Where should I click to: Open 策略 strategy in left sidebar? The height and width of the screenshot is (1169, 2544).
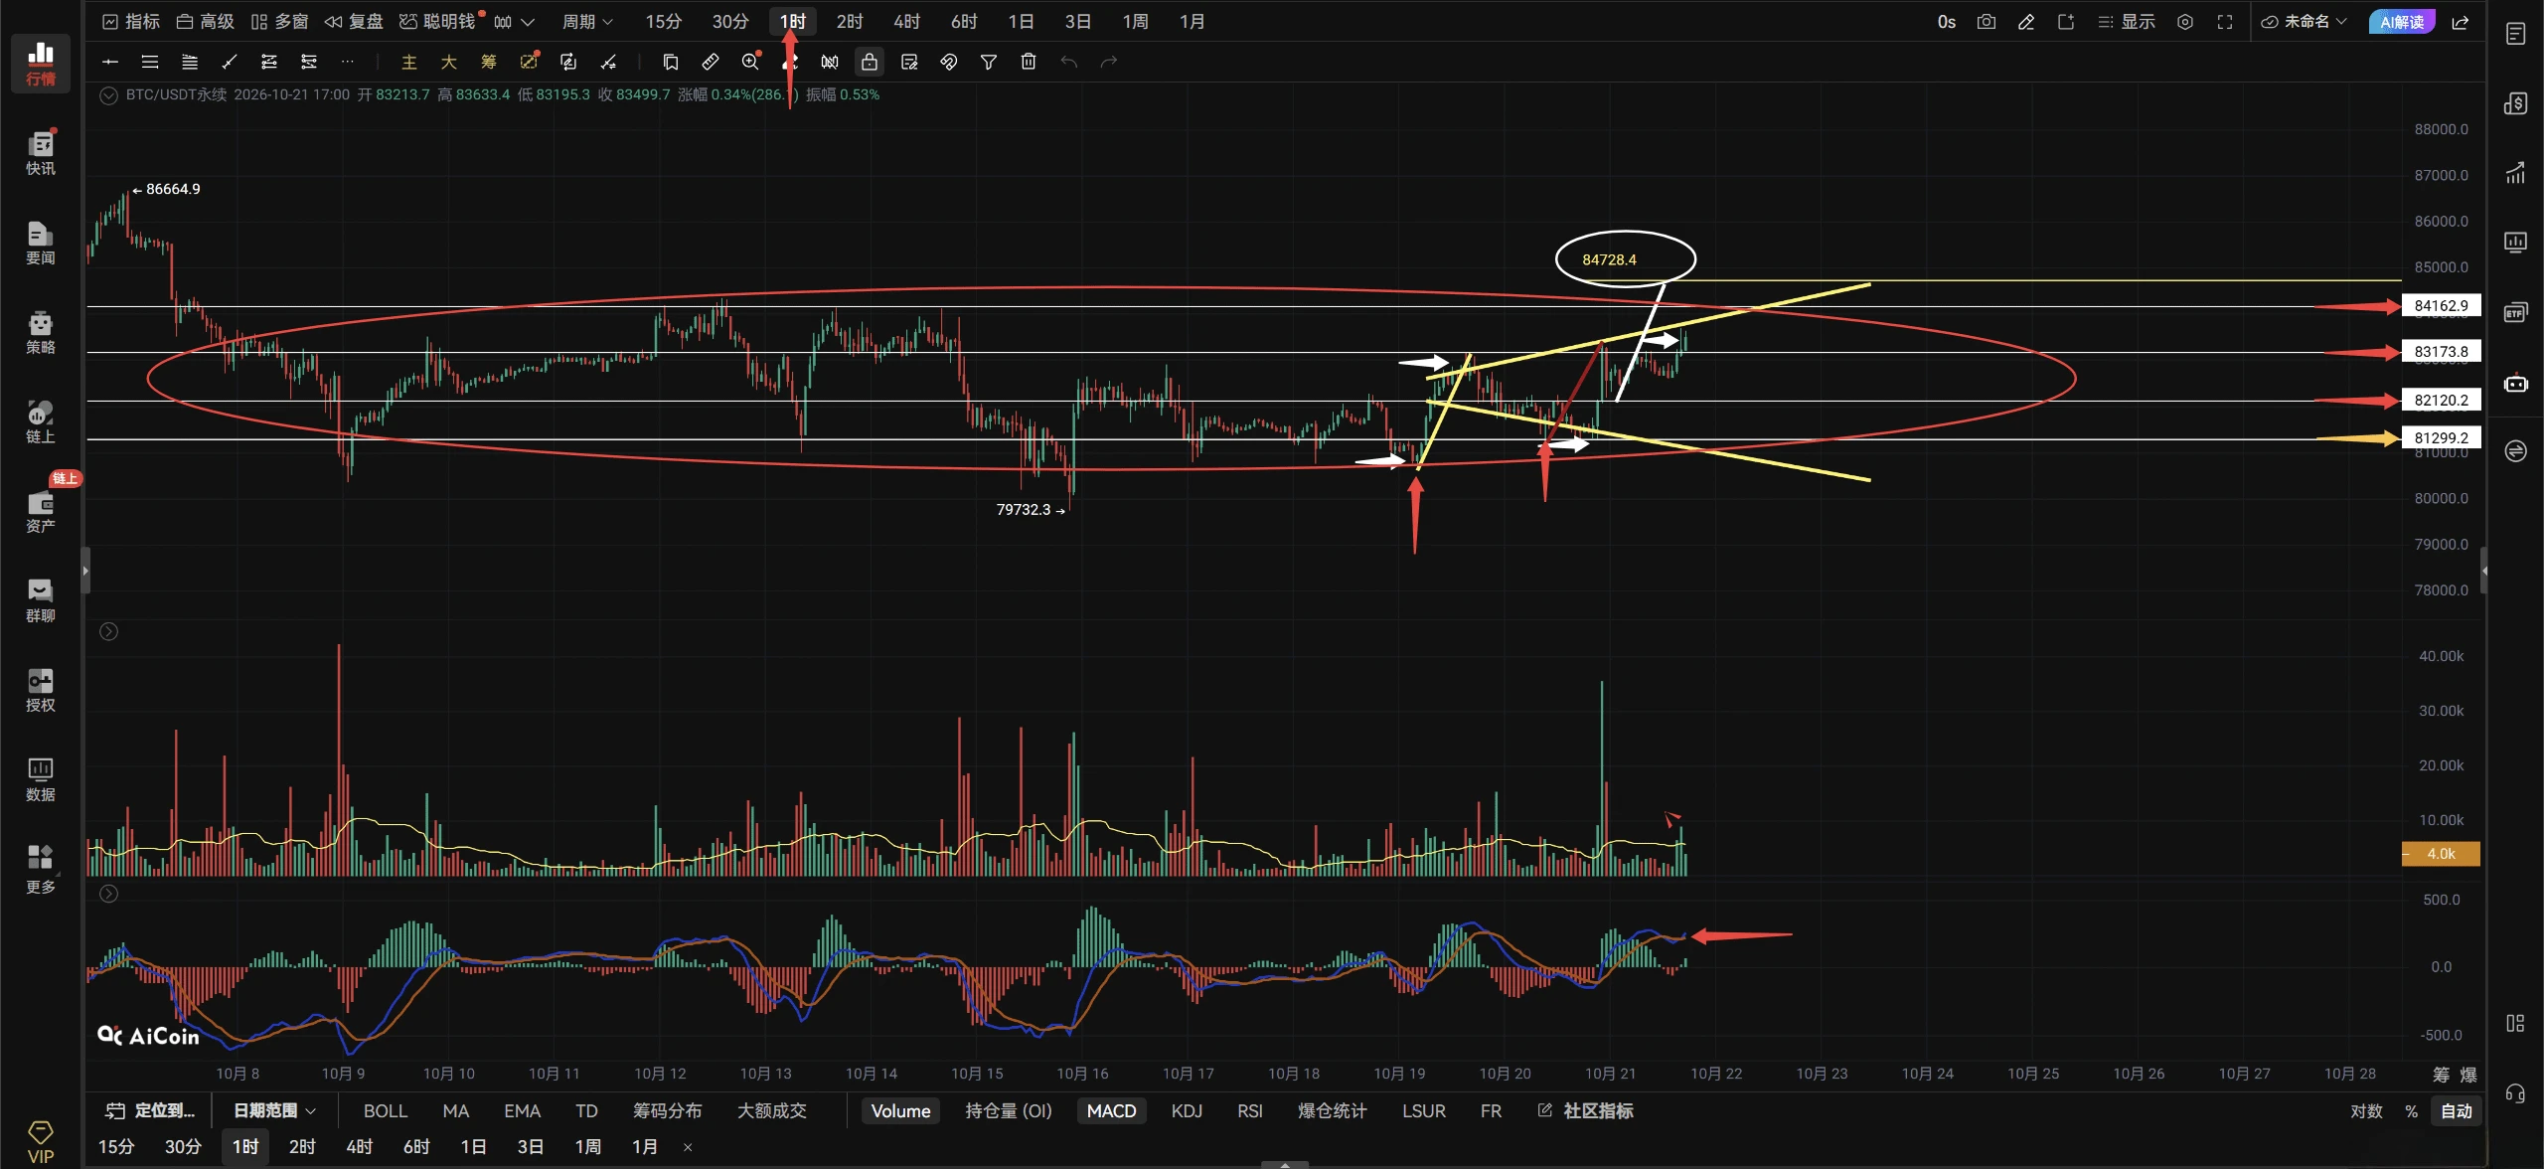click(41, 332)
